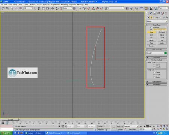Open the selection filter All dropdown

coord(28,8)
